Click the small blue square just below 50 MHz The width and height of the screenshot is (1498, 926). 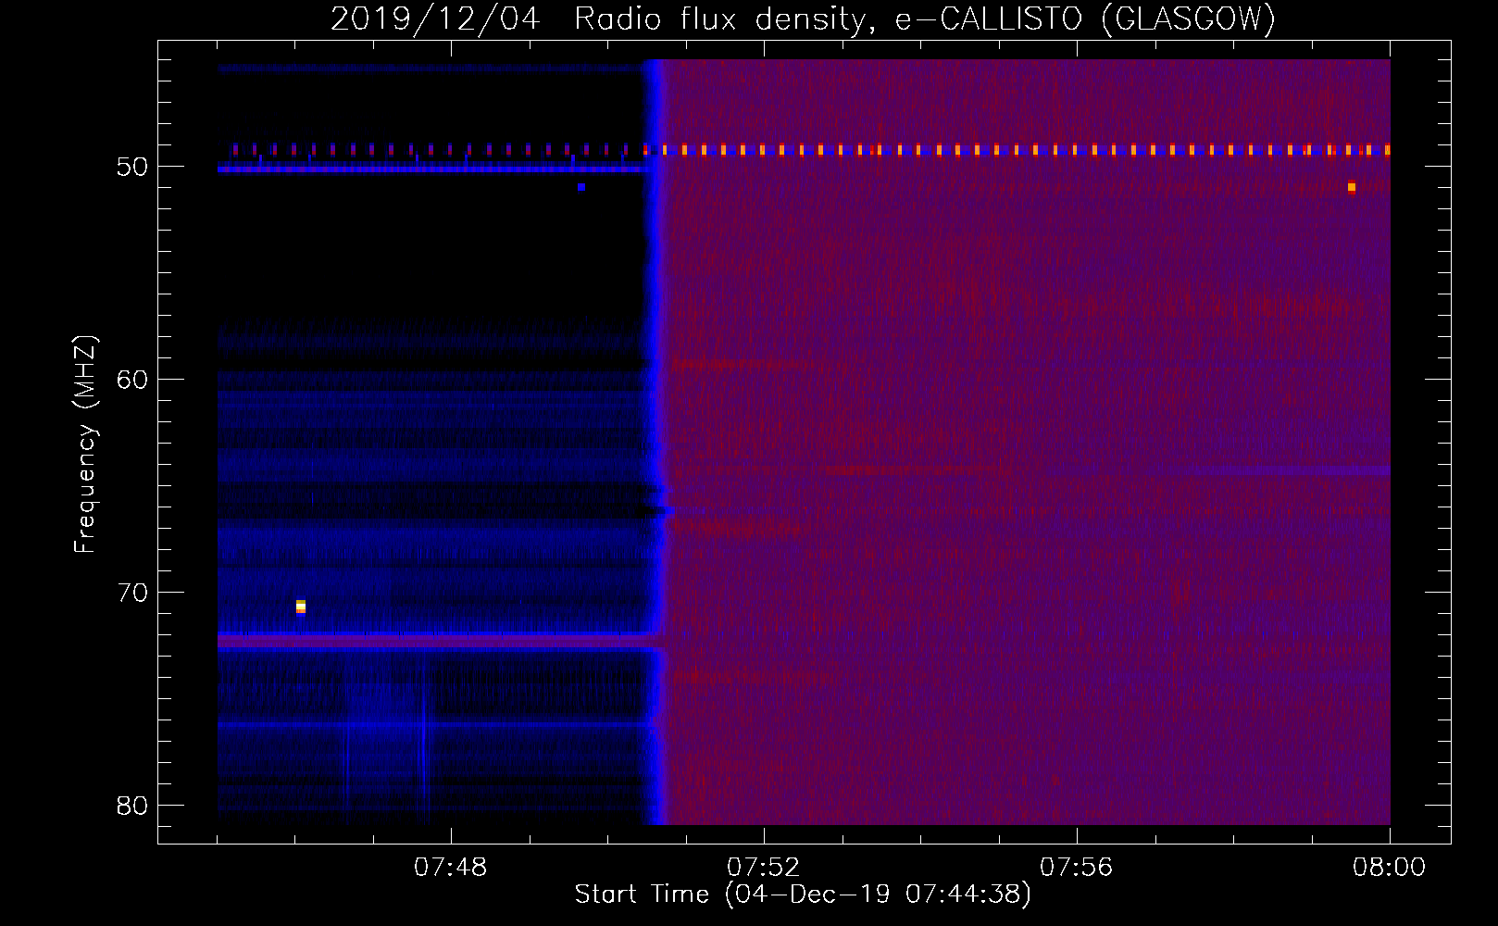coord(580,187)
